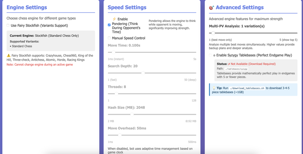Click the Search Depth slider track

(152, 73)
